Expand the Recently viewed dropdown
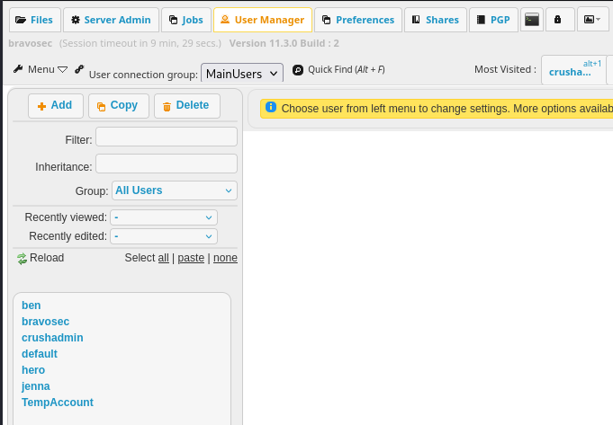 [164, 217]
